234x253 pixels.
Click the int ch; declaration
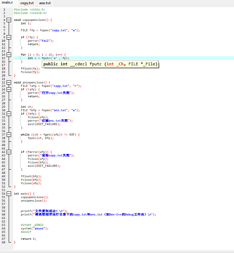27,107
